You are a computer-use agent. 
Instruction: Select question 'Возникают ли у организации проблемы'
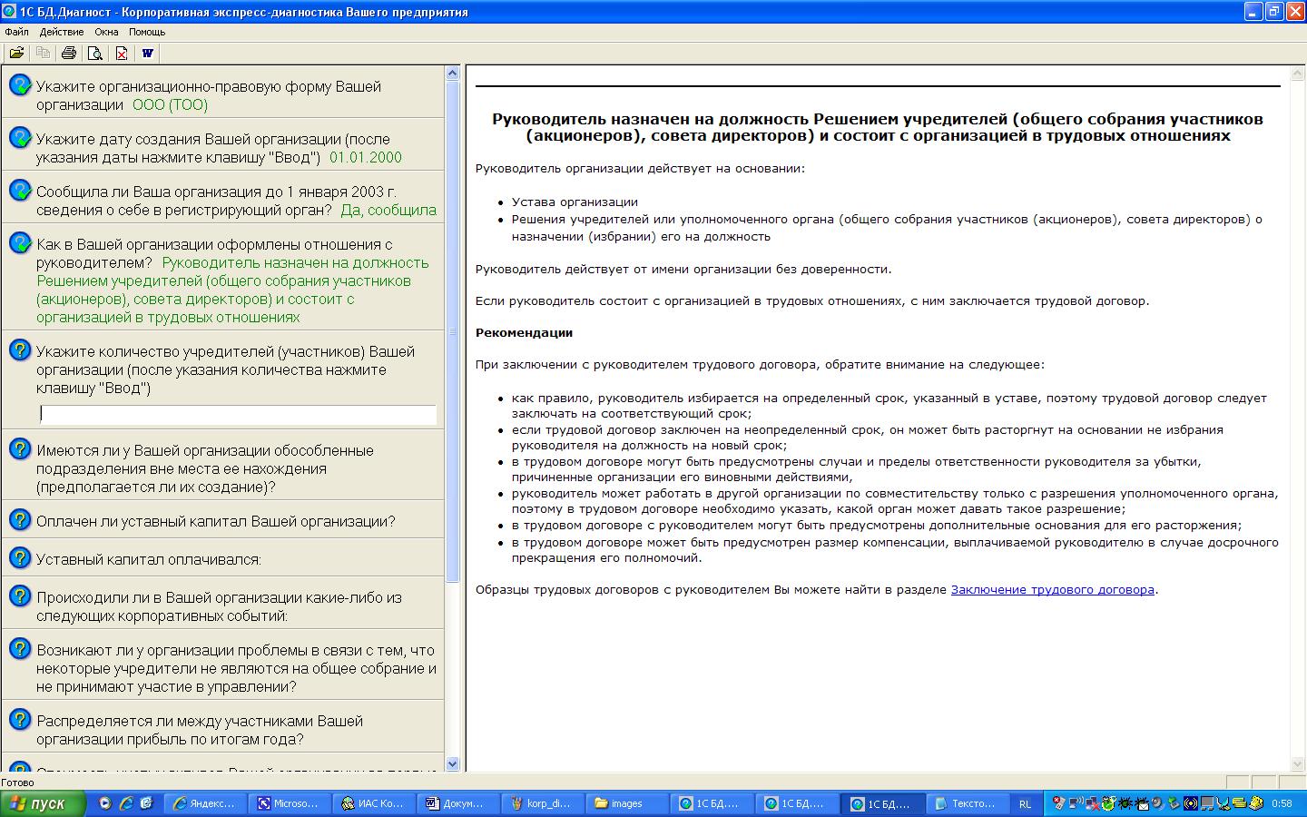[236, 668]
